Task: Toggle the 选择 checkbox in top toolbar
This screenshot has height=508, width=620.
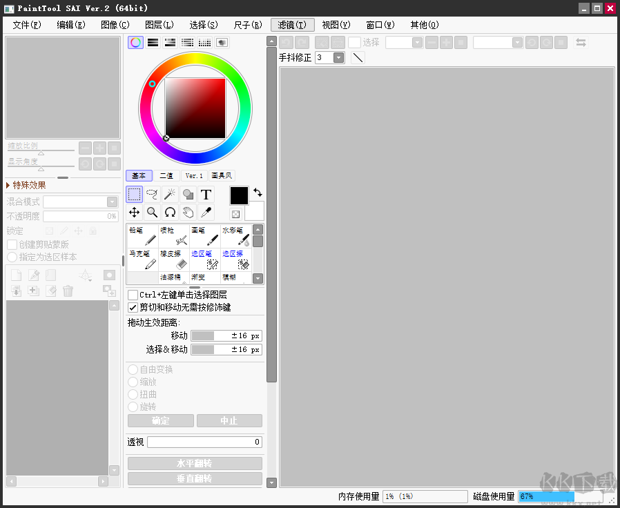Action: click(x=354, y=42)
